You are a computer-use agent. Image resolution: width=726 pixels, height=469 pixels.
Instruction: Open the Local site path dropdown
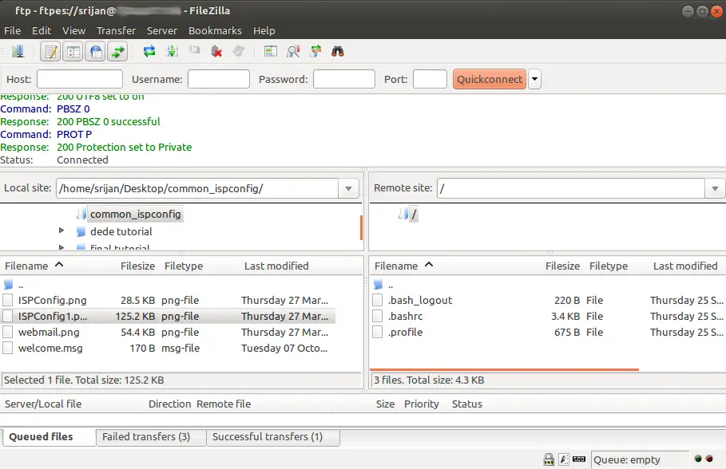[348, 188]
